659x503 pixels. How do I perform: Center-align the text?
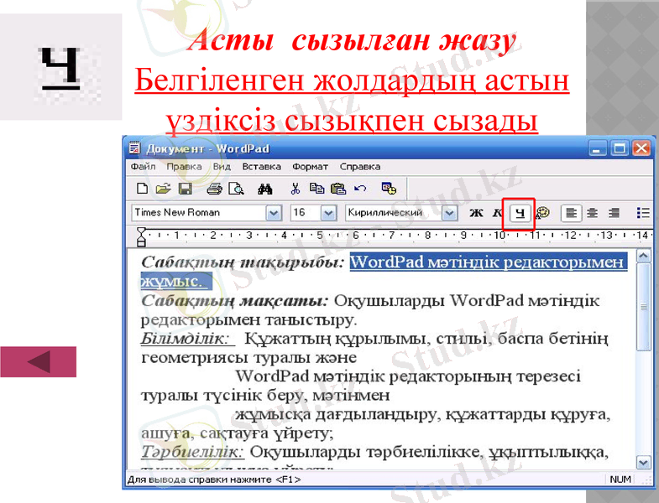592,213
